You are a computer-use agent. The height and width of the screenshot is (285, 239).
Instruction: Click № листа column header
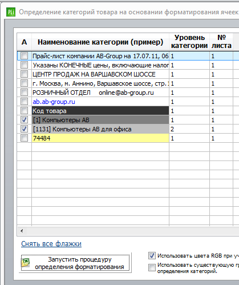pos(221,42)
